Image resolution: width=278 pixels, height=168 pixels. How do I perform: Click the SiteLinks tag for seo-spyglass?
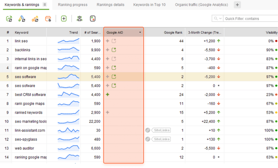click(x=161, y=139)
